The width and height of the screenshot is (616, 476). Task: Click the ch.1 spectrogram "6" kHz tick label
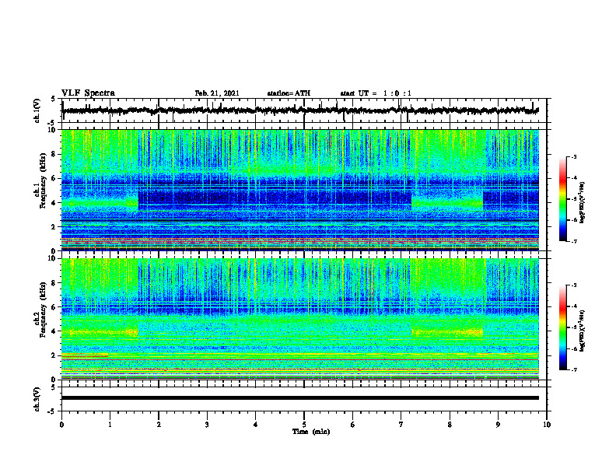(54, 178)
